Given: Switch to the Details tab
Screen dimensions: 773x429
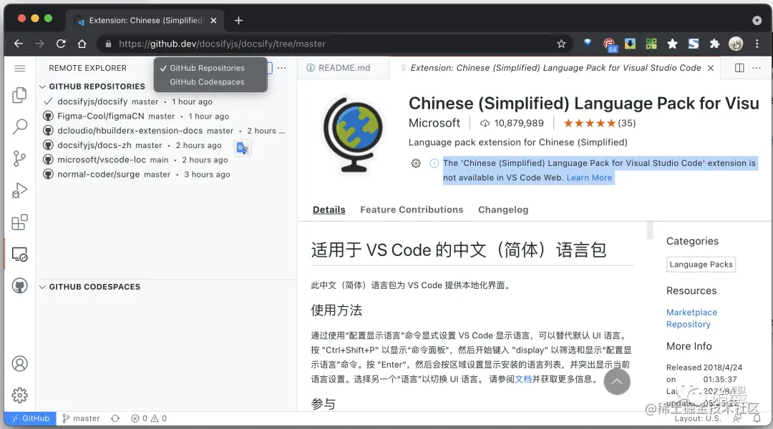Looking at the screenshot, I should coord(329,209).
